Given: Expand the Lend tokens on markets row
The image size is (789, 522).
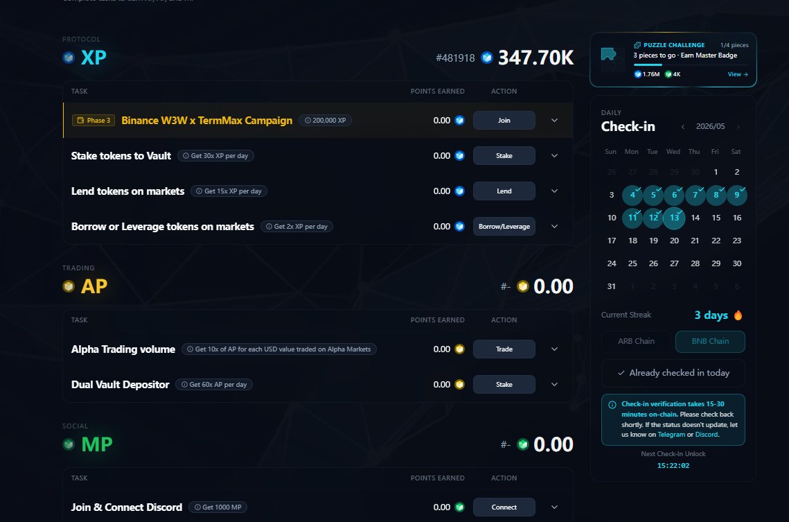Looking at the screenshot, I should coord(554,191).
